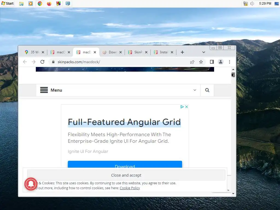
Task: Bookmark this page with the star icon
Action: click(x=201, y=62)
